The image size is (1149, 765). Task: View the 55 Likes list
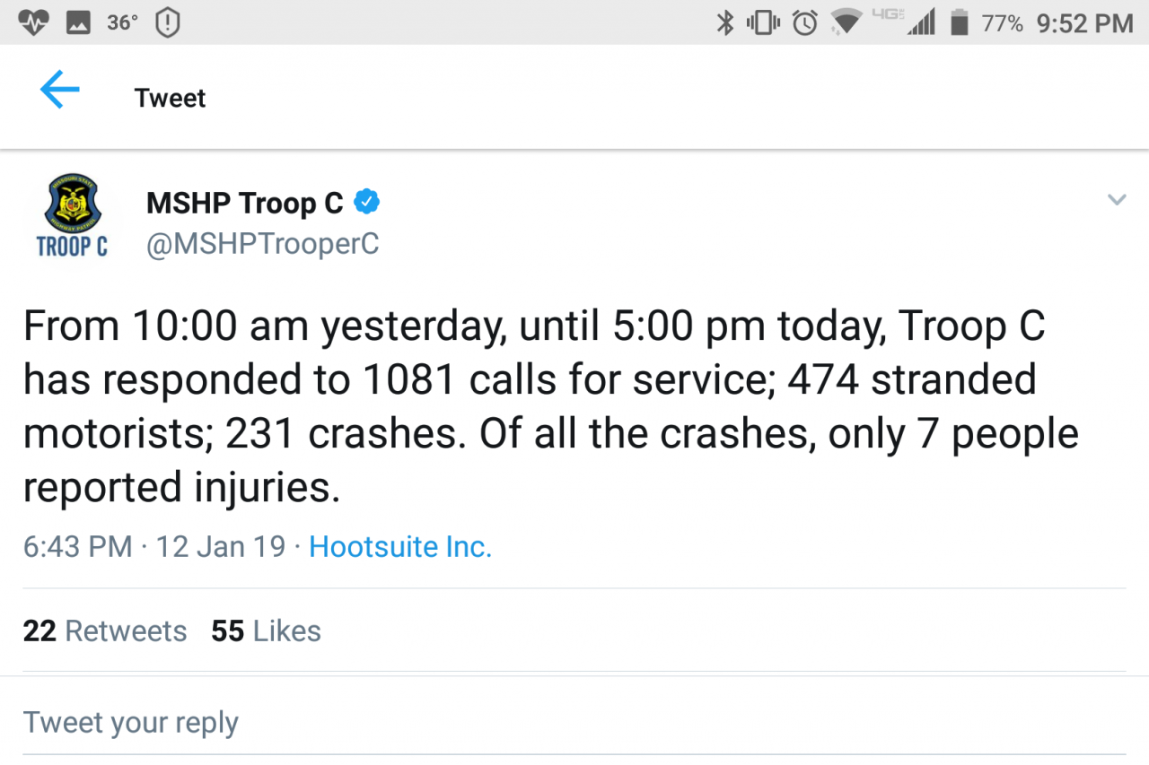pyautogui.click(x=266, y=630)
